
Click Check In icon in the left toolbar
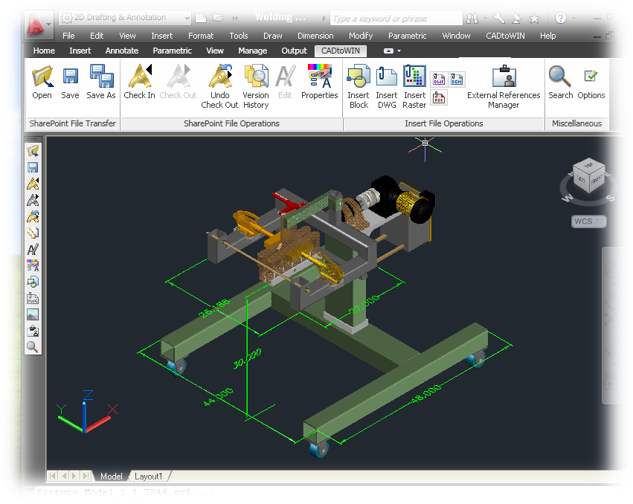coord(33,184)
